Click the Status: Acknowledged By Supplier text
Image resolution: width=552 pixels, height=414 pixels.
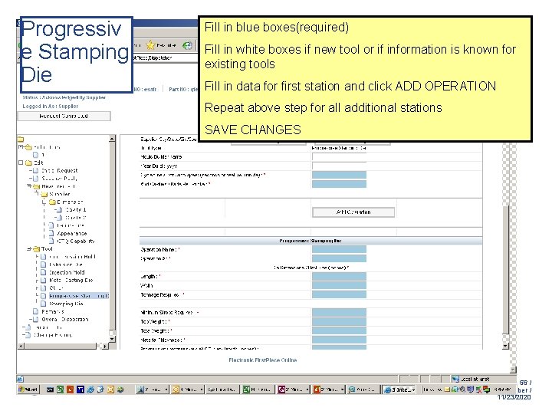pyautogui.click(x=64, y=97)
